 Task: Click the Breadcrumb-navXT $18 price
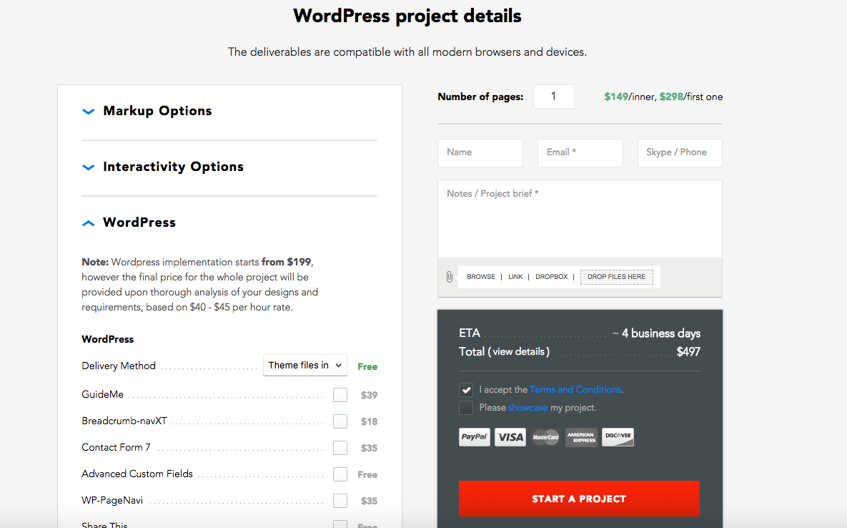(369, 421)
